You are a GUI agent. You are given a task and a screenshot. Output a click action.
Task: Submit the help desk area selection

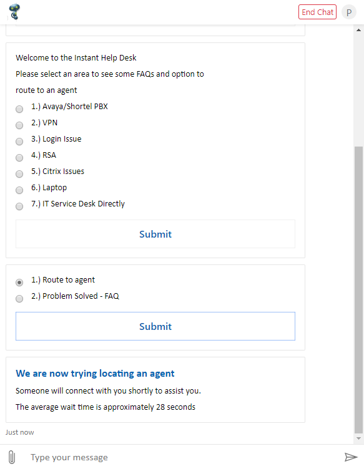(x=155, y=234)
